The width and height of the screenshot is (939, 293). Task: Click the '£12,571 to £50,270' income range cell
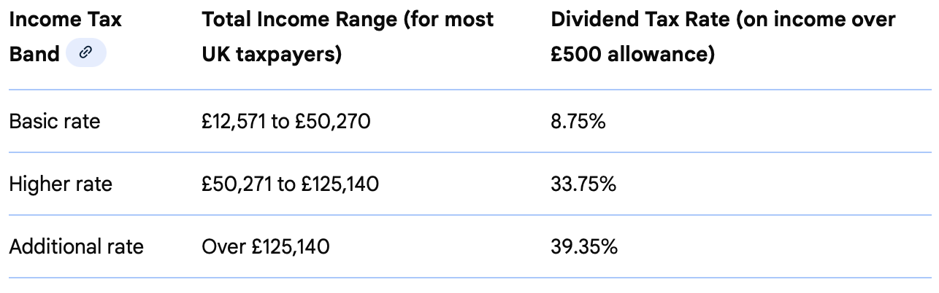[285, 121]
